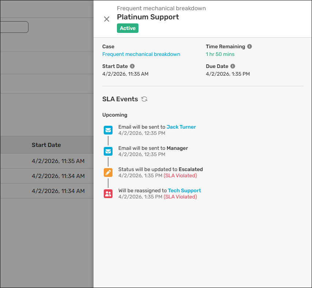Screen dimensions: 312x288
Task: Refresh the SLA Events list
Action: tap(144, 99)
